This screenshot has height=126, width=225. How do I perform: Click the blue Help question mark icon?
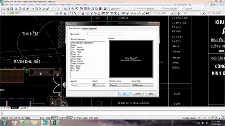click(x=105, y=9)
